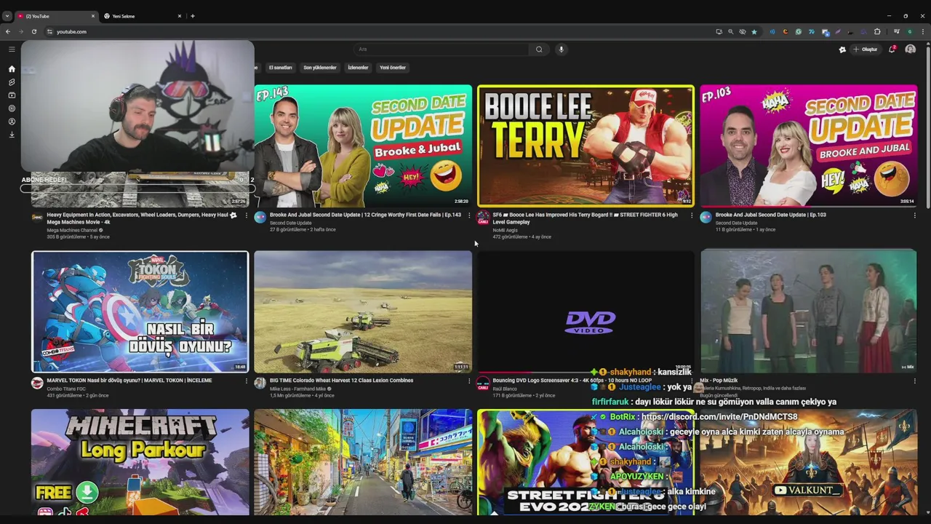Open Second Date Update channel avatar for Ep.143
Screen dimensions: 931x524
[x=260, y=218]
